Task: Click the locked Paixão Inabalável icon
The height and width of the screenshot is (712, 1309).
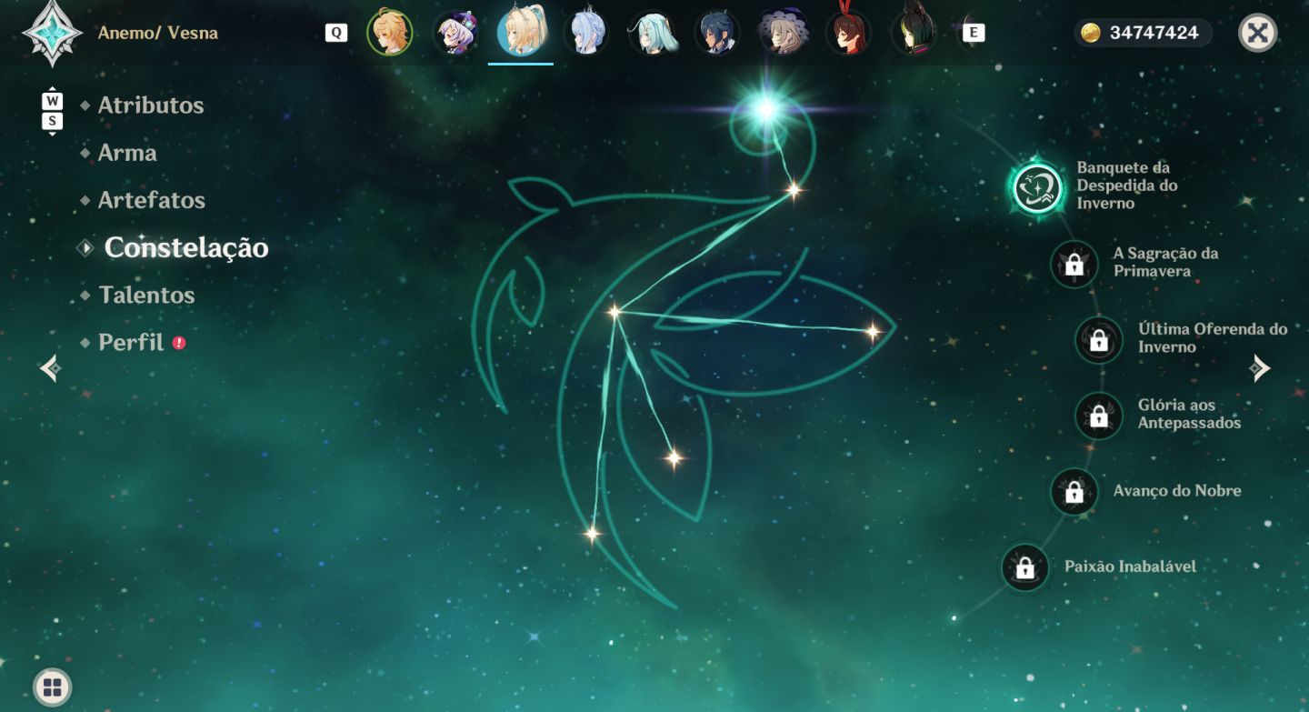Action: tap(1024, 567)
